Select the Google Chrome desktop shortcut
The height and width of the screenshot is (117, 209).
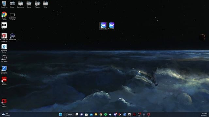pos(4,16)
